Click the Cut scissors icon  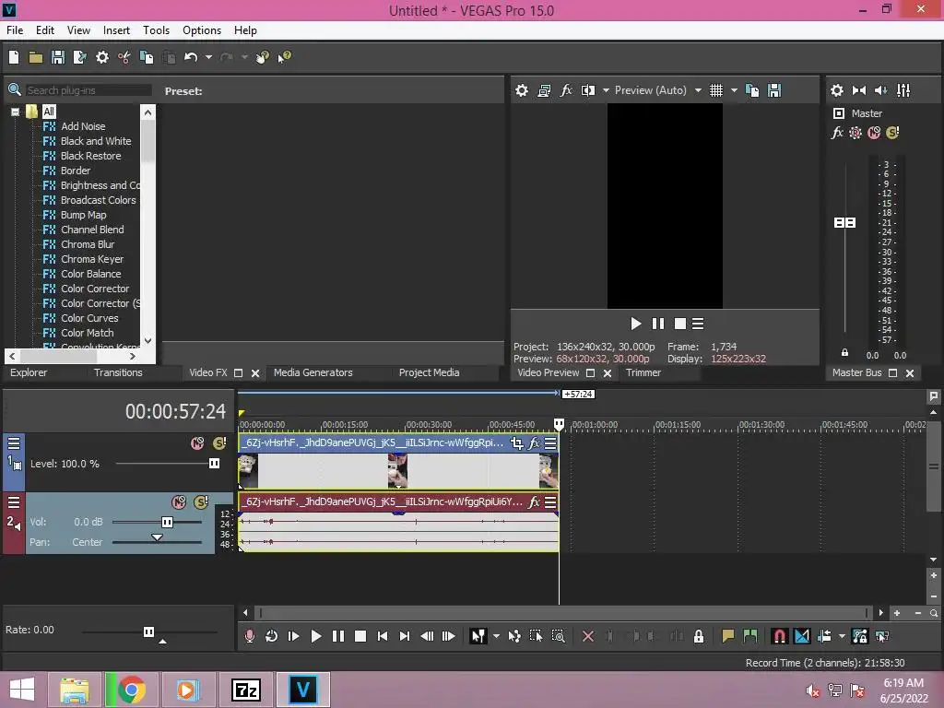click(x=124, y=57)
